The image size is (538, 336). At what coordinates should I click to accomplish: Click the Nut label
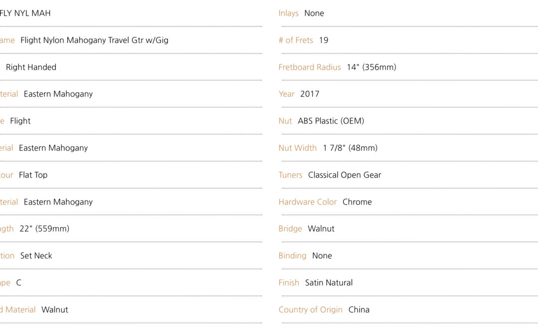point(285,121)
